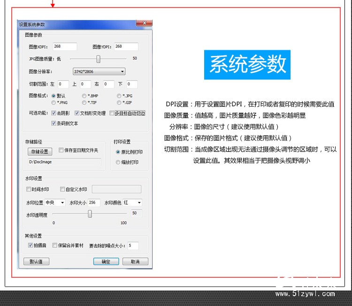Check the 保存至日期文件夹 option
This screenshot has width=352, height=306.
click(x=61, y=150)
